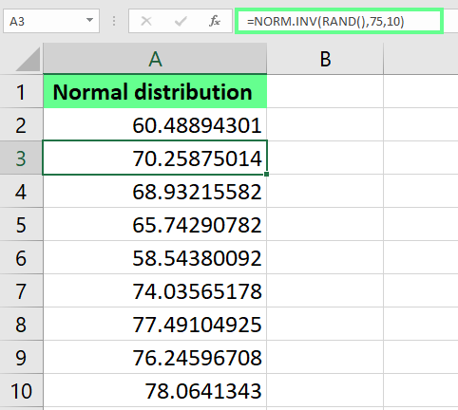Select row 2 header
Viewport: 458px width, 410px height.
[21, 125]
